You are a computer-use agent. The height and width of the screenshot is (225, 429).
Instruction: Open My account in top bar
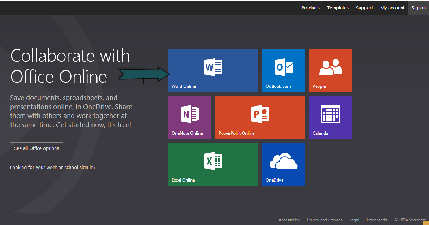click(x=392, y=8)
